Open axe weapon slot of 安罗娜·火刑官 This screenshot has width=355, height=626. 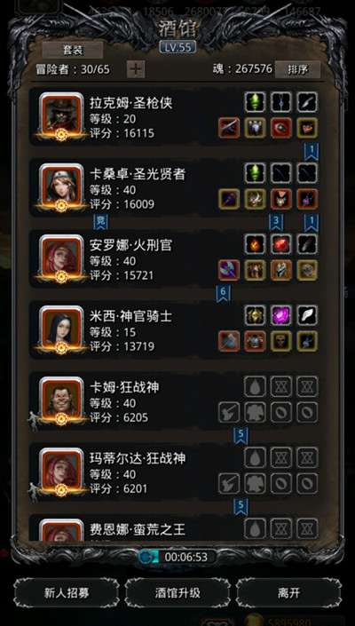pyautogui.click(x=229, y=270)
